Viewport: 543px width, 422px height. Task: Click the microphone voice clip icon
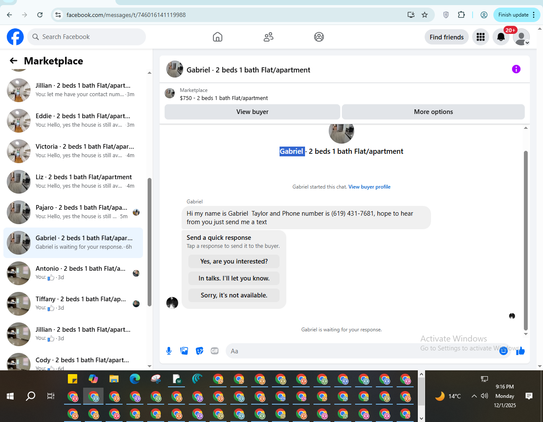tap(169, 351)
